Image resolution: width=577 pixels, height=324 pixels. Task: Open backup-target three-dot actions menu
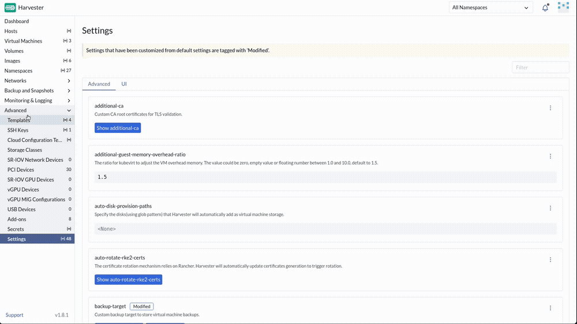coord(550,308)
